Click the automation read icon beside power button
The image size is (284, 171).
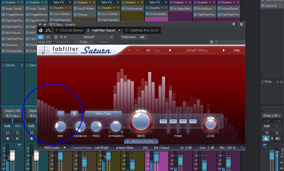point(48,37)
